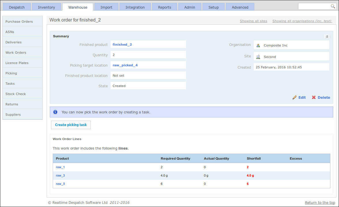Screen dimensions: 339x207
Task: Open Licence Plates in sidebar
Action: [x=22, y=63]
